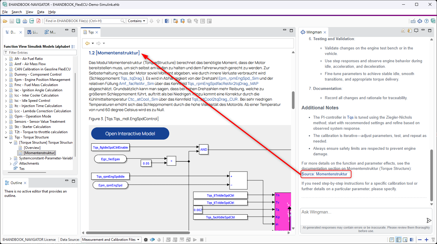Open the Wingman robot icon in the top toolbar

[420, 21]
